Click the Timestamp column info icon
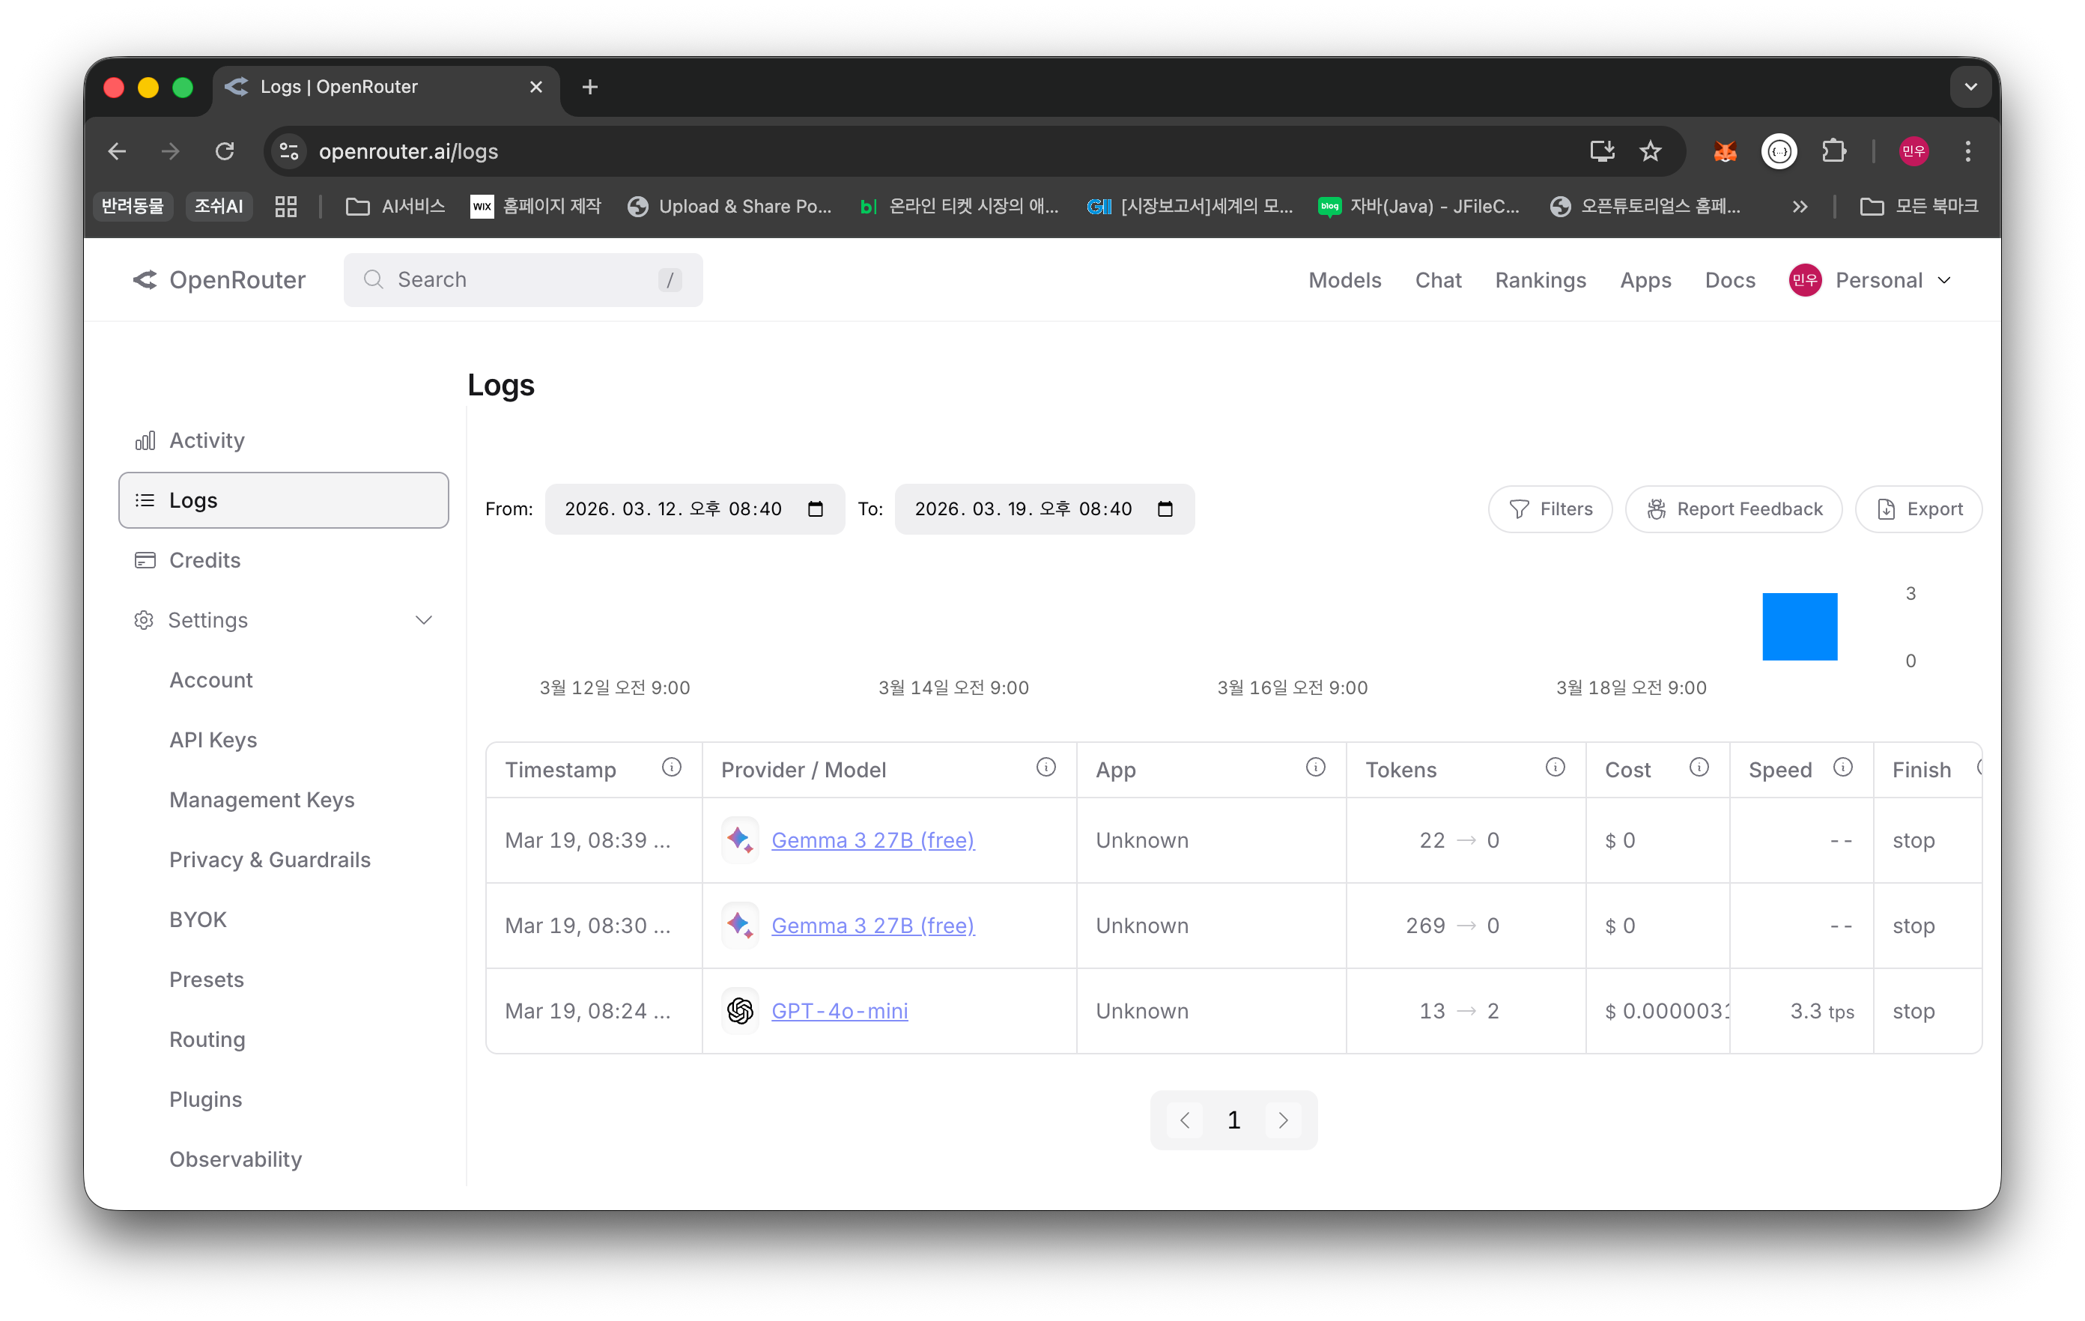The height and width of the screenshot is (1321, 2085). (x=671, y=767)
